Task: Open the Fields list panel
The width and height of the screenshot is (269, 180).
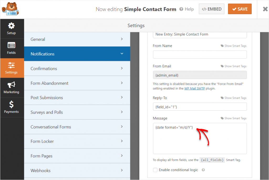Action: click(x=11, y=48)
